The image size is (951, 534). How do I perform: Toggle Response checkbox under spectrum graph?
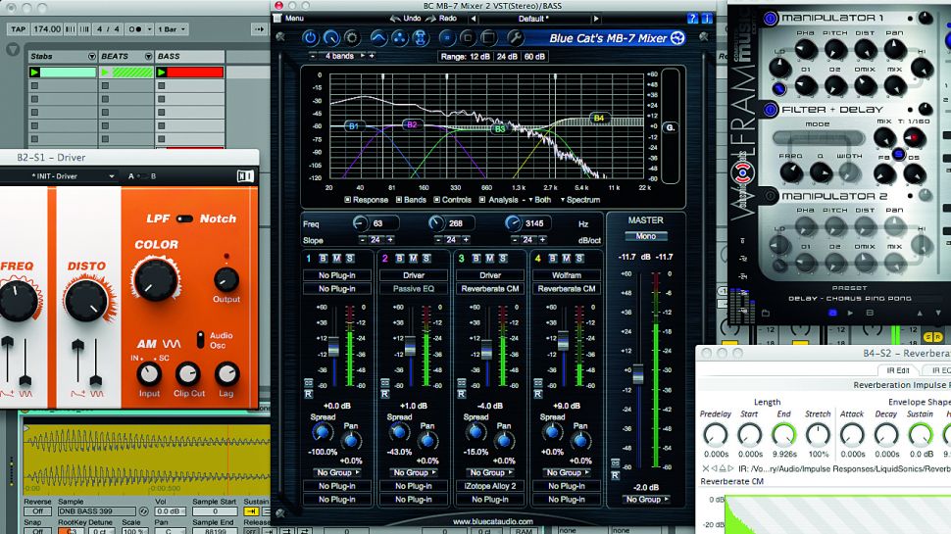347,200
